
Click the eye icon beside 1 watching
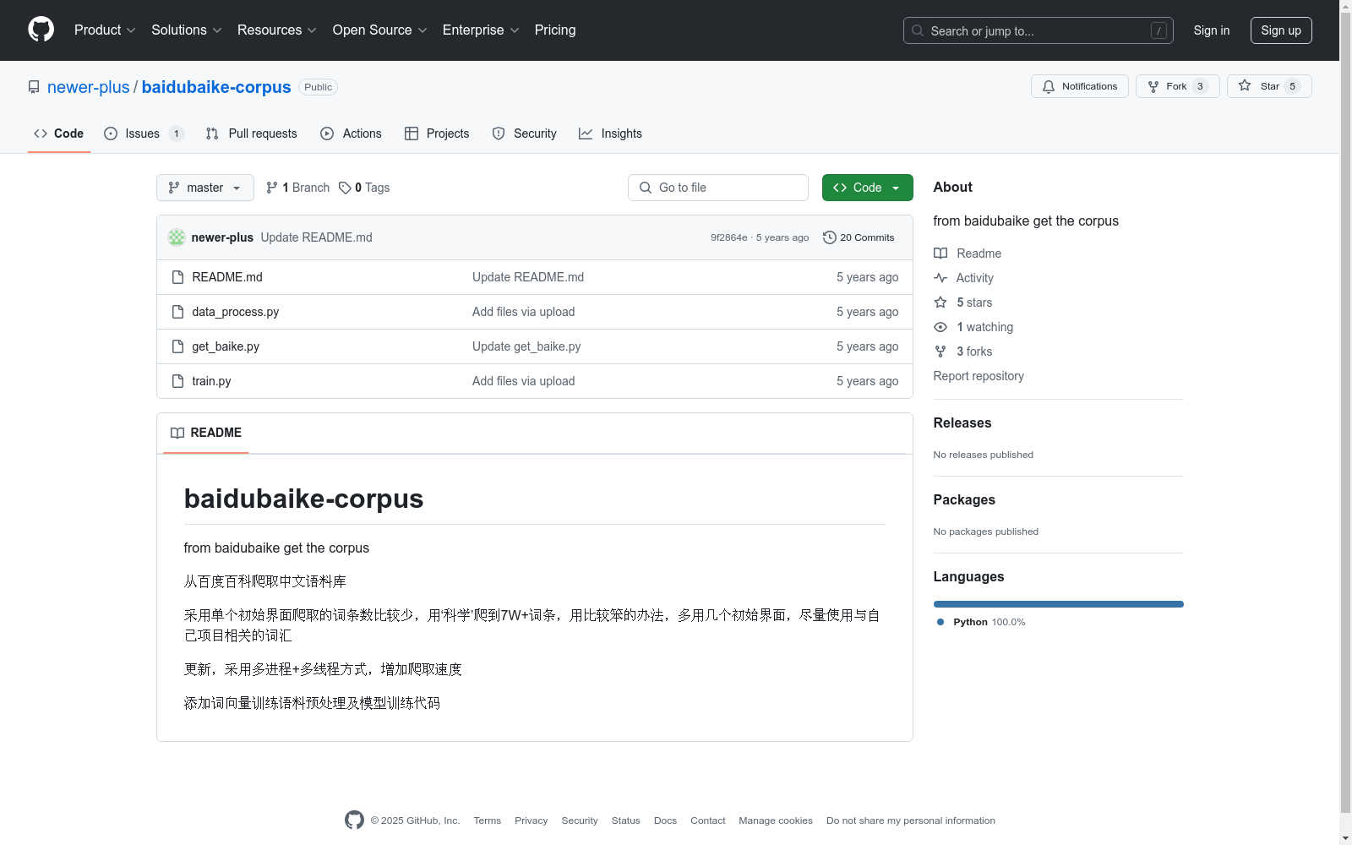pyautogui.click(x=940, y=327)
